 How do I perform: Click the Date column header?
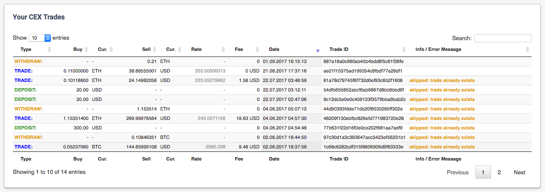[x=274, y=49]
